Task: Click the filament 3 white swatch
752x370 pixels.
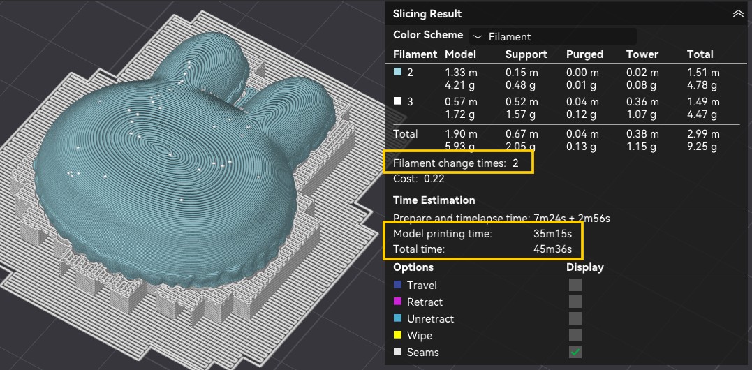Action: pos(397,101)
